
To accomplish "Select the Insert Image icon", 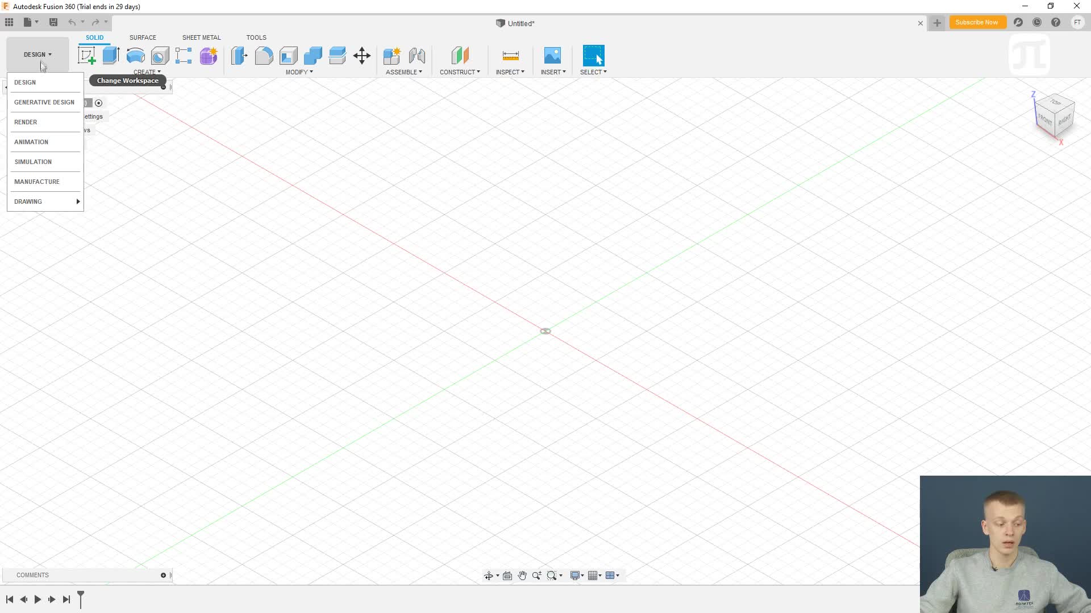I will [x=552, y=56].
